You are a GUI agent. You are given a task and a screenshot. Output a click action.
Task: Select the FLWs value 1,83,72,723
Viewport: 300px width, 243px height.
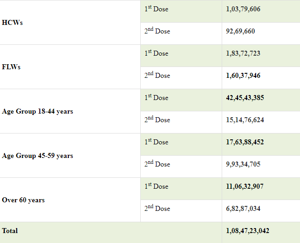(243, 53)
